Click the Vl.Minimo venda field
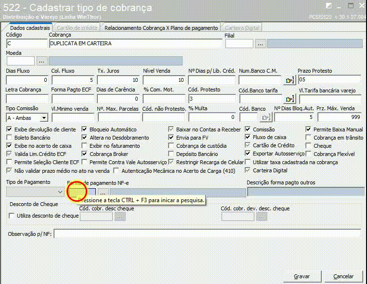367x284 pixels. point(73,117)
